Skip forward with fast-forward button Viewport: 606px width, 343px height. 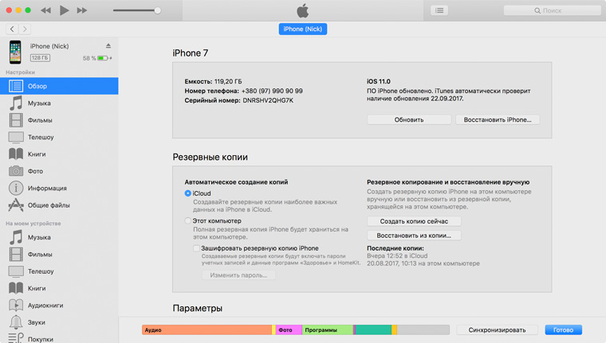coord(81,10)
